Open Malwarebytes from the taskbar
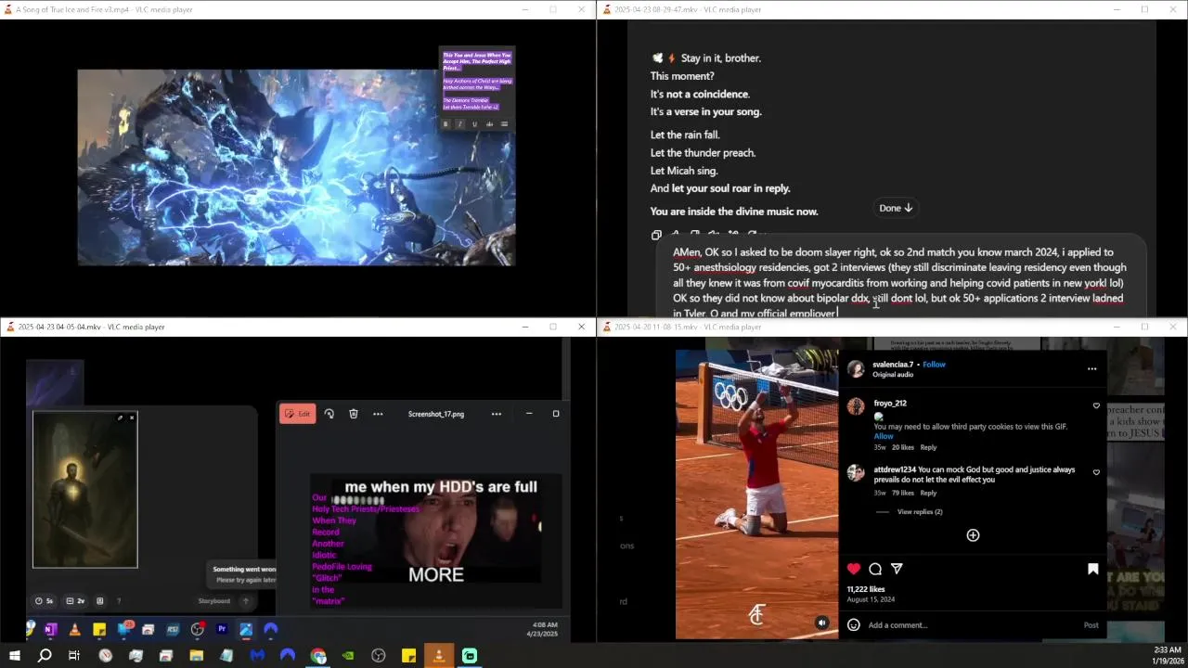This screenshot has height=668, width=1188. point(257,656)
